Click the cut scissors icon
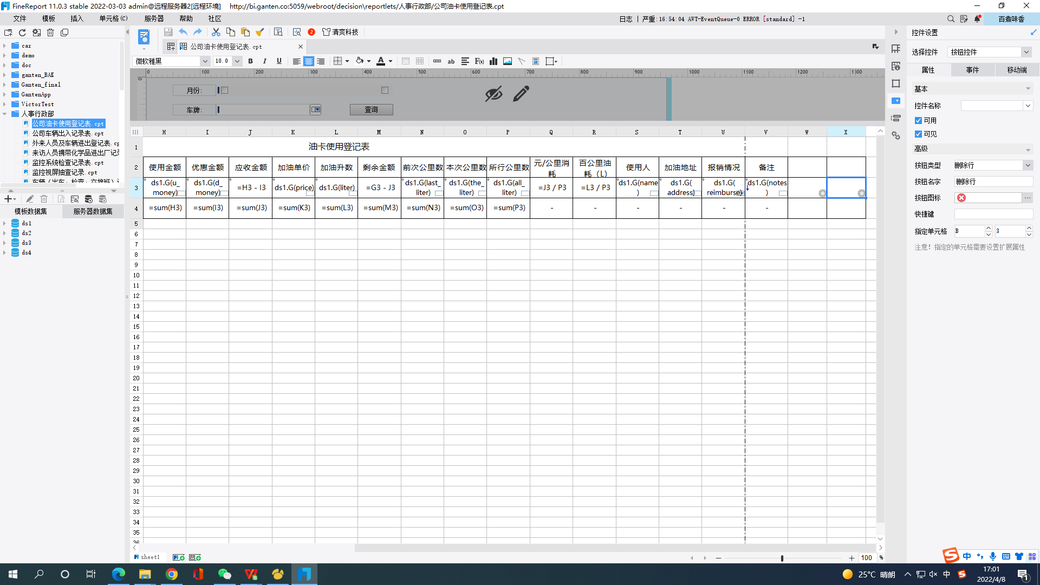This screenshot has height=585, width=1040. (216, 32)
